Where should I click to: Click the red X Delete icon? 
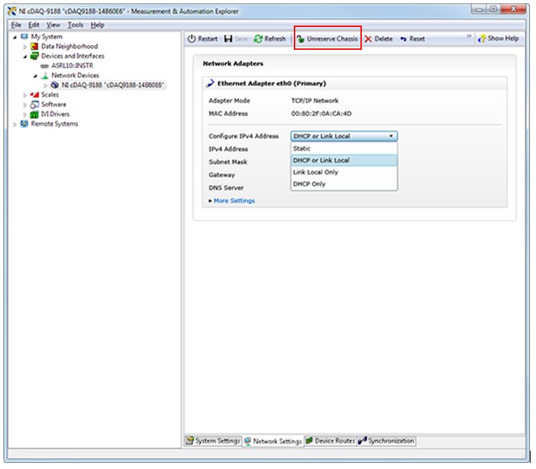(x=368, y=39)
